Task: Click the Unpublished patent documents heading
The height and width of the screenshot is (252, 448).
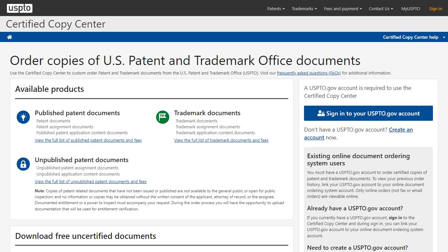Action: [82, 160]
